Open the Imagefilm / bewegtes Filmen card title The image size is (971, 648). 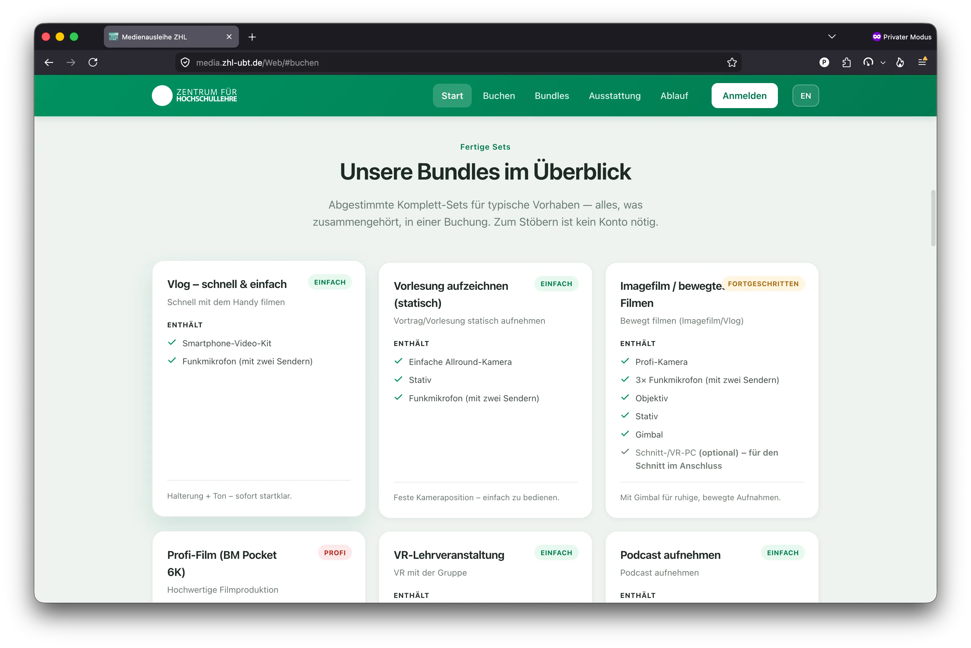coord(672,294)
